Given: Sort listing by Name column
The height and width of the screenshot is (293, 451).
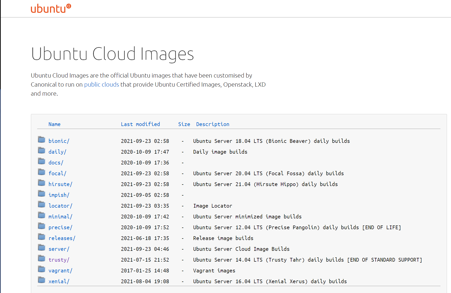Looking at the screenshot, I should (x=54, y=124).
